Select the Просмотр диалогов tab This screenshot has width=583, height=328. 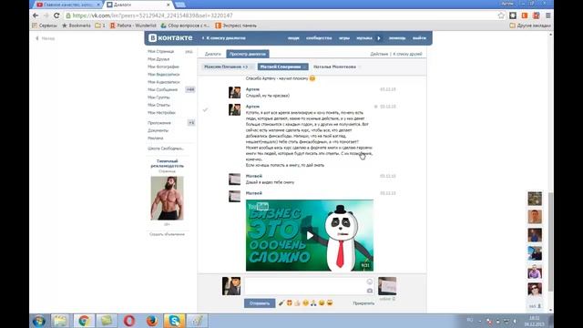pos(247,54)
